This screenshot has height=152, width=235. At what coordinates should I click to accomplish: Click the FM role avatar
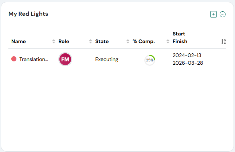(x=65, y=59)
